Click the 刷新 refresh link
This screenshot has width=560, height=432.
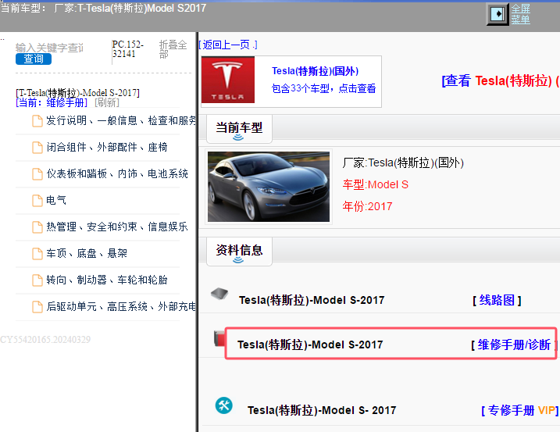point(107,102)
